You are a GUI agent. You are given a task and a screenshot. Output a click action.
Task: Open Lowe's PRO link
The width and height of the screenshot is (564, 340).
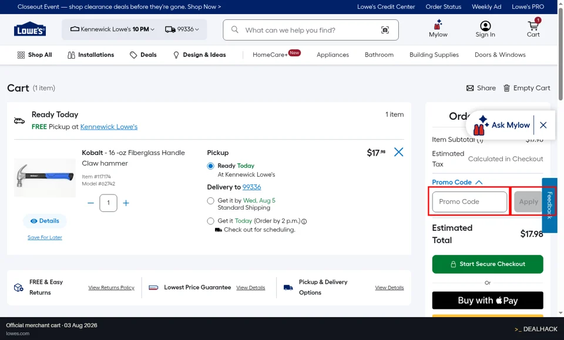(528, 7)
